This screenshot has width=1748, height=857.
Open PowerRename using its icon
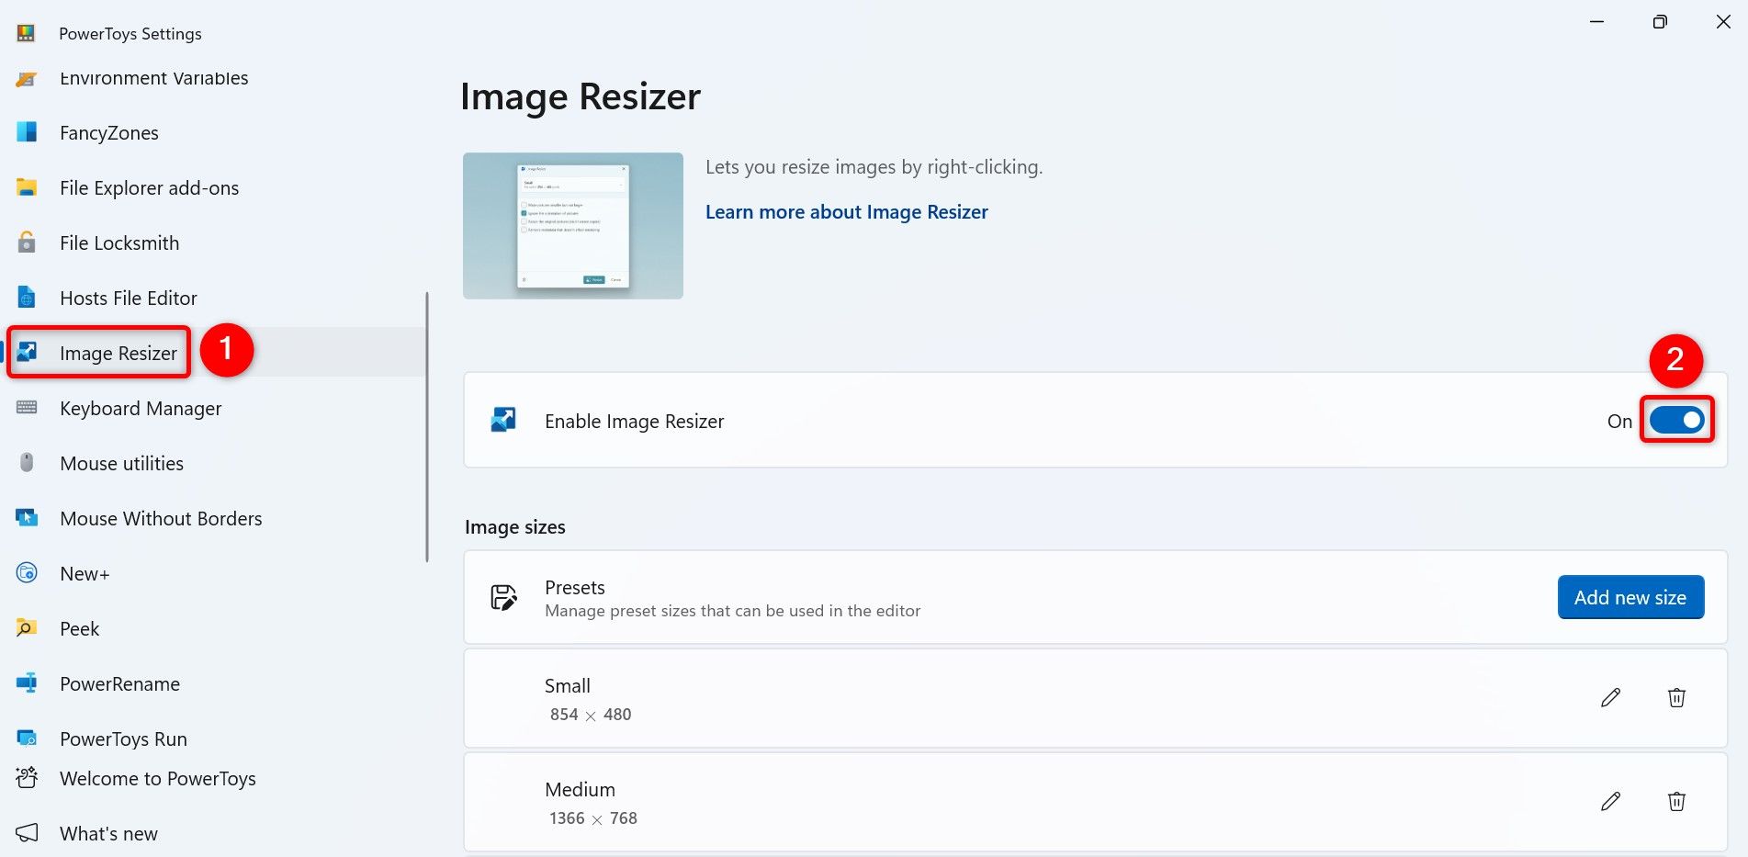(28, 683)
